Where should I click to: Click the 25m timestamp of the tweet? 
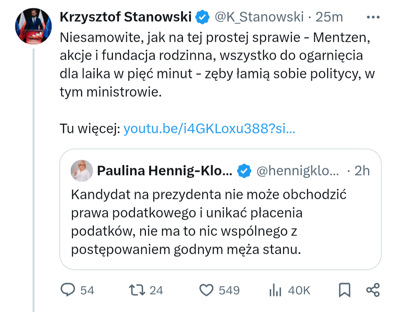pos(329,17)
